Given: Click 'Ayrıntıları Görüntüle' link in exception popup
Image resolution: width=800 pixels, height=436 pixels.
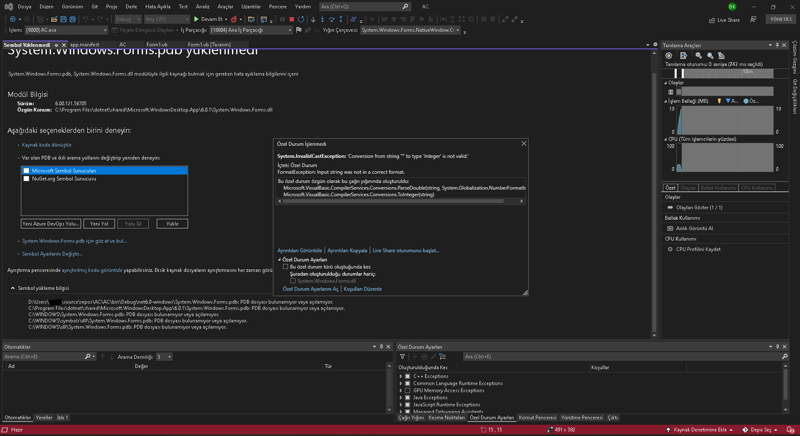Looking at the screenshot, I should click(x=300, y=251).
